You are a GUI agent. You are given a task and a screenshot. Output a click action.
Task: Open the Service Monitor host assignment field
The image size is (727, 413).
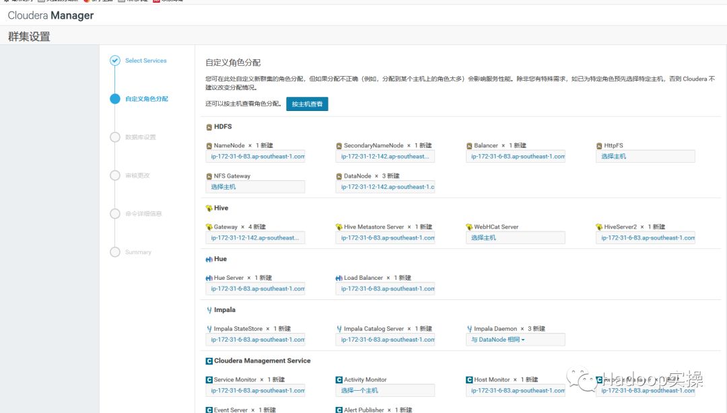coord(255,391)
